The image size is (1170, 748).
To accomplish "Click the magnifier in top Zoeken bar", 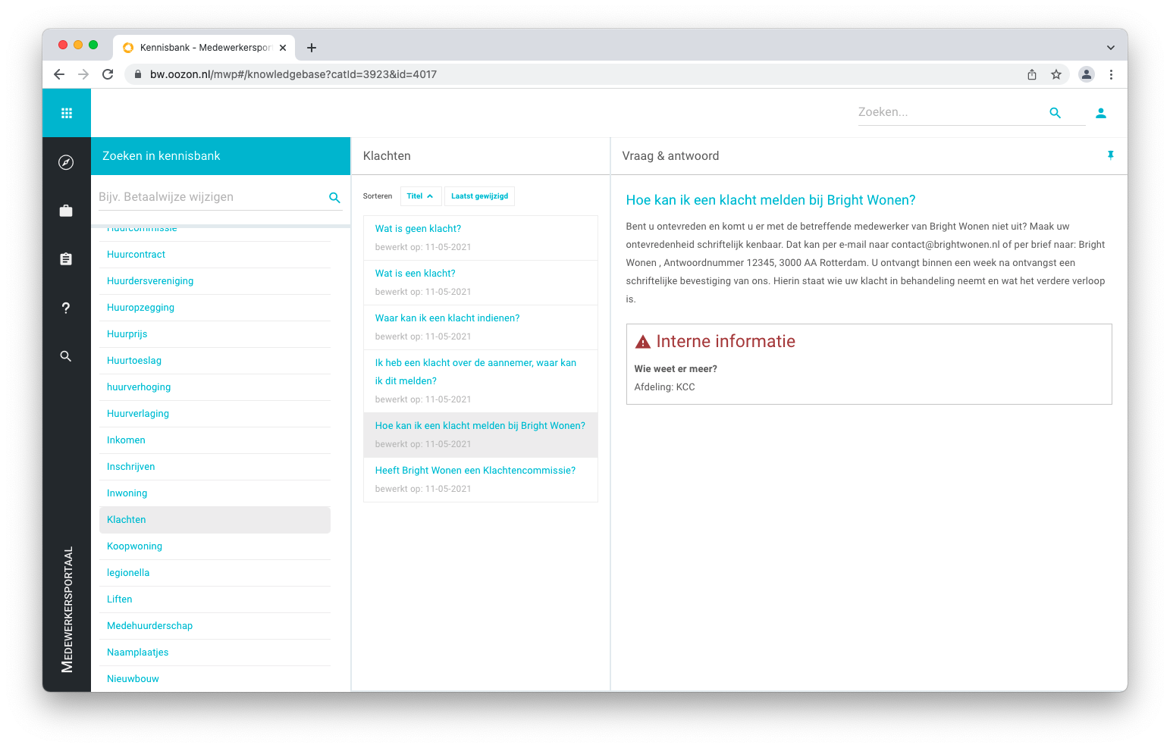I will (1055, 113).
